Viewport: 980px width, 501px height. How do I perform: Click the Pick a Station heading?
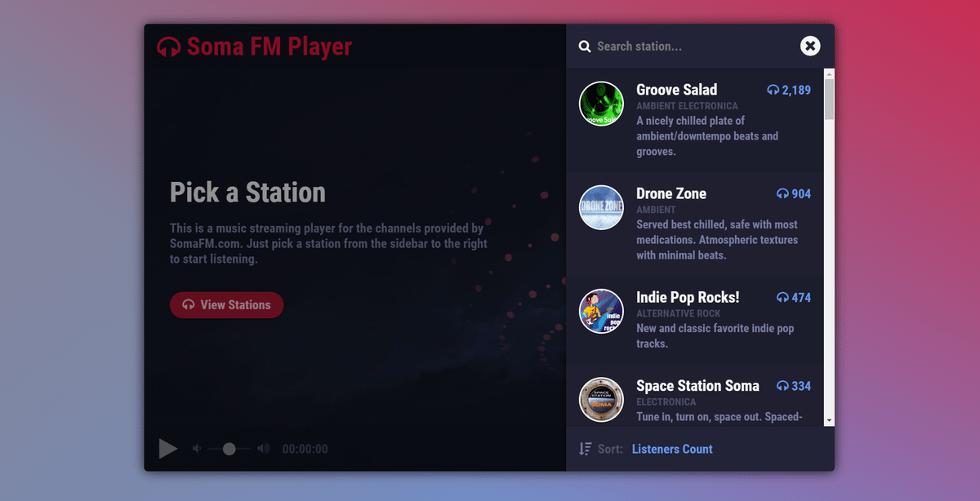pos(247,193)
